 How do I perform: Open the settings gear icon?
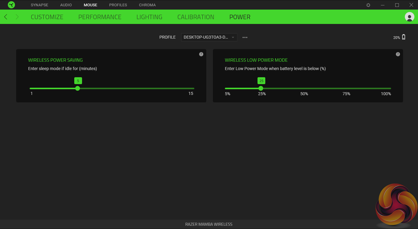pyautogui.click(x=368, y=5)
